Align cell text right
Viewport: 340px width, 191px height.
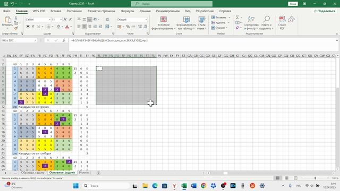tap(89, 27)
